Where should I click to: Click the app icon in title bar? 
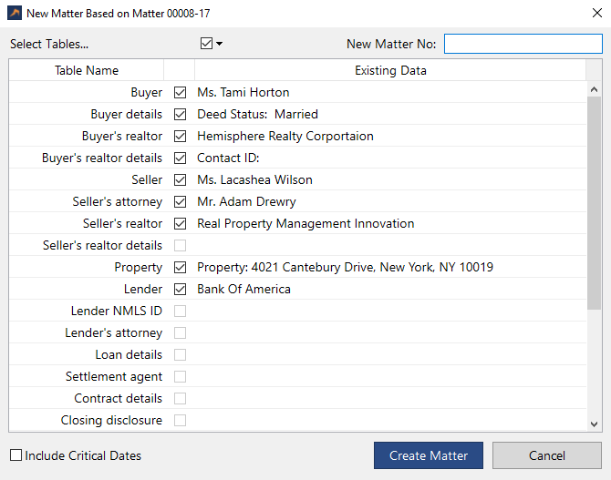(15, 14)
